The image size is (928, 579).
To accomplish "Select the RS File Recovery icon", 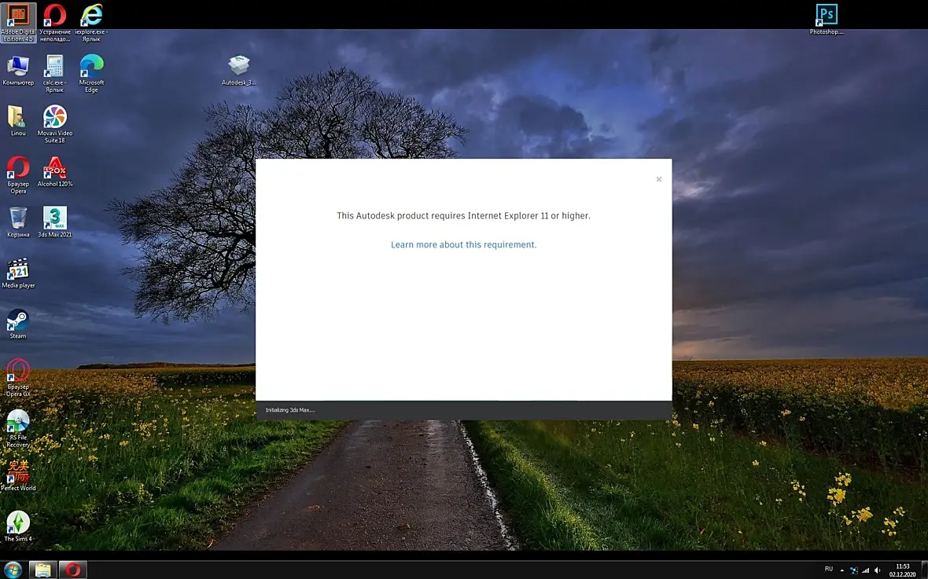I will (x=18, y=428).
